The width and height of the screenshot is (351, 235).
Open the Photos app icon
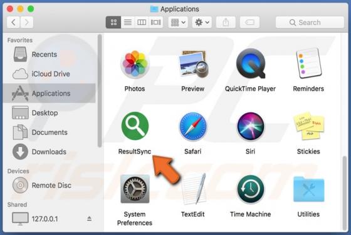tap(135, 64)
